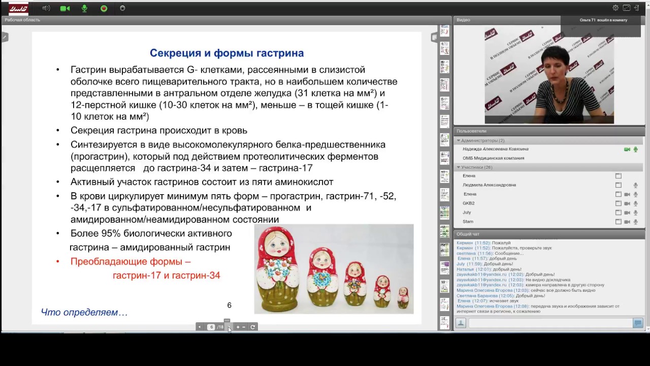Select participant Stam
The width and height of the screenshot is (650, 366).
[x=468, y=222]
